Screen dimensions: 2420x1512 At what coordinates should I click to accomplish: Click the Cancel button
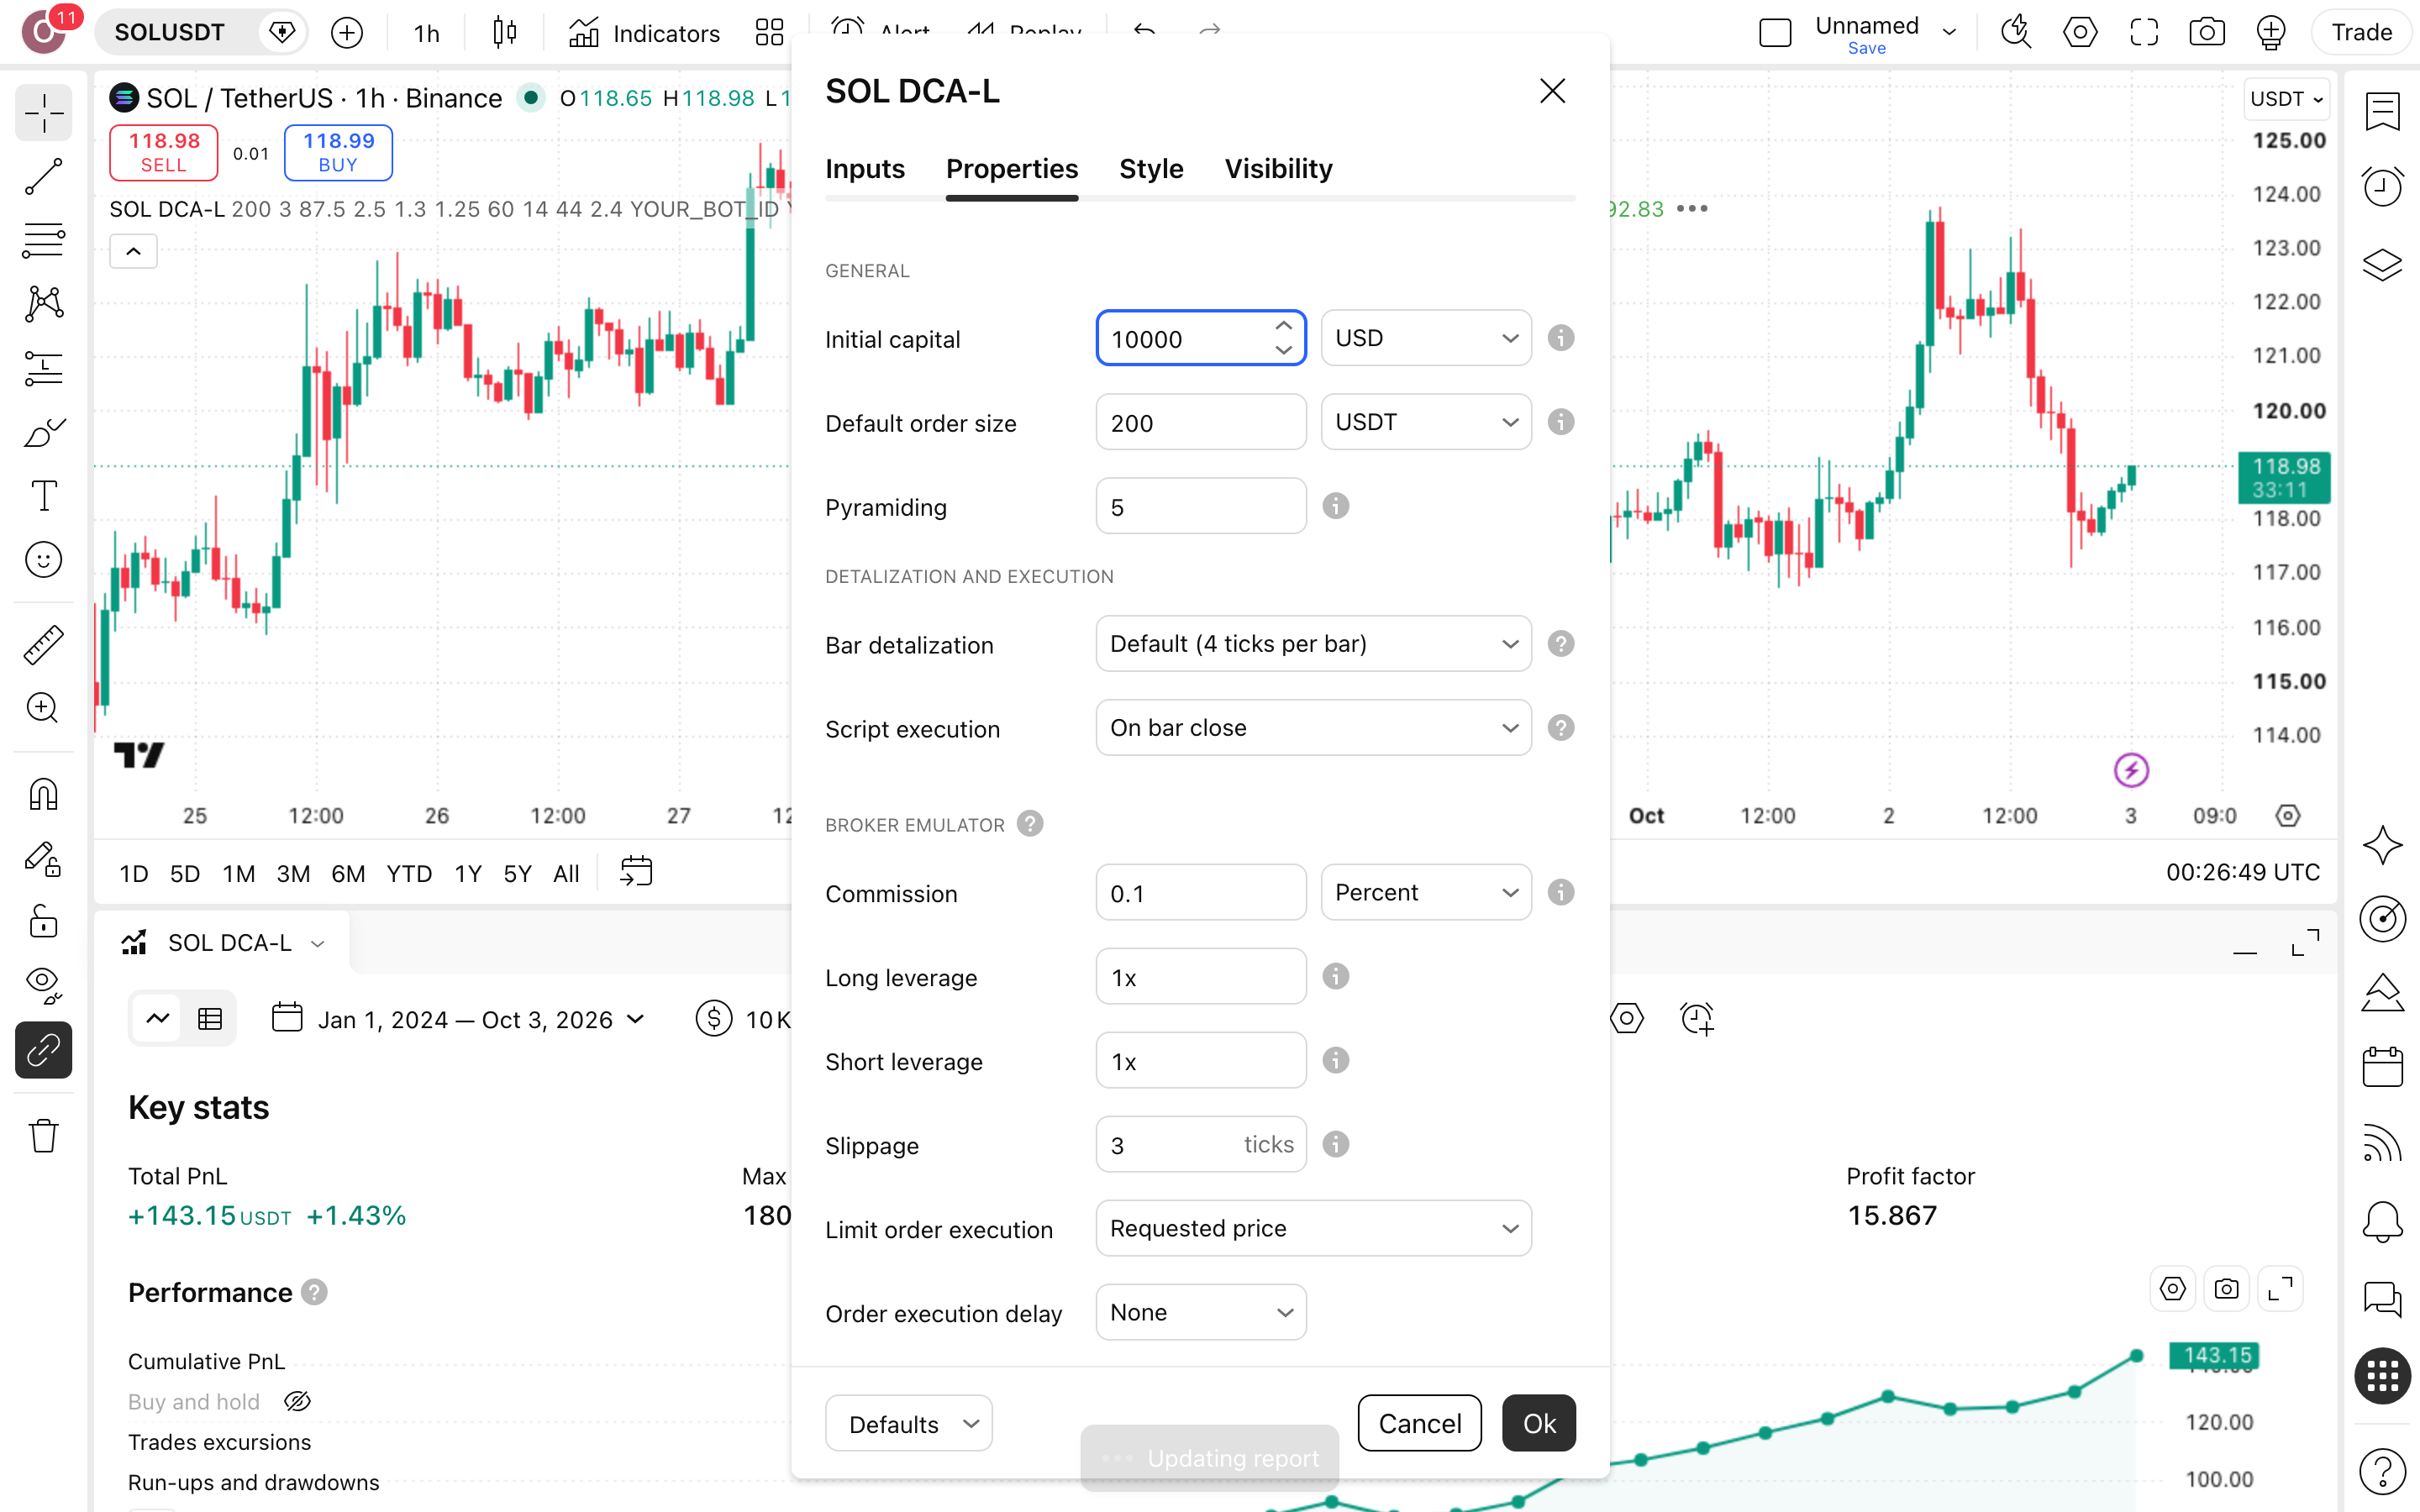click(1419, 1423)
